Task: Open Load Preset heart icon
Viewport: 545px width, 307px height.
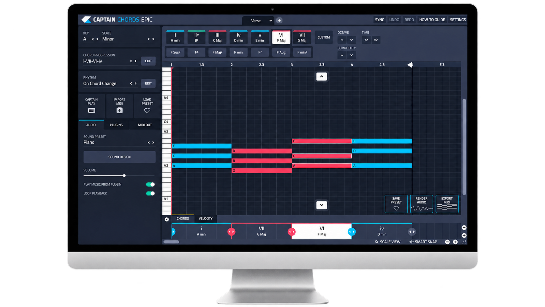Action: point(147,111)
